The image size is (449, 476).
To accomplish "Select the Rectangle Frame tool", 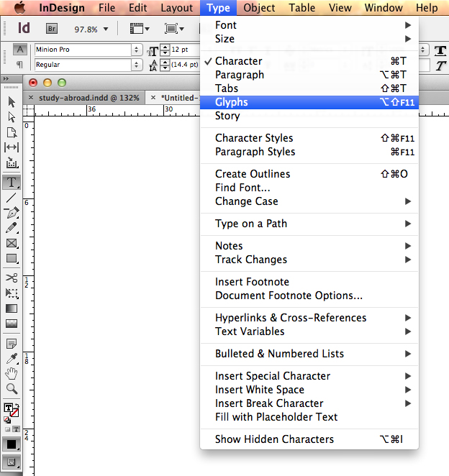I will coord(12,244).
